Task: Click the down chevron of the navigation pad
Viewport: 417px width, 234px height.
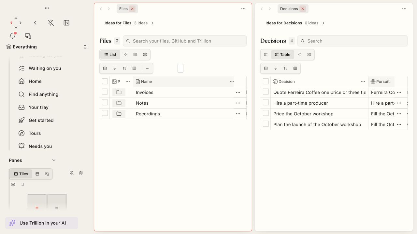Action: click(x=16, y=27)
